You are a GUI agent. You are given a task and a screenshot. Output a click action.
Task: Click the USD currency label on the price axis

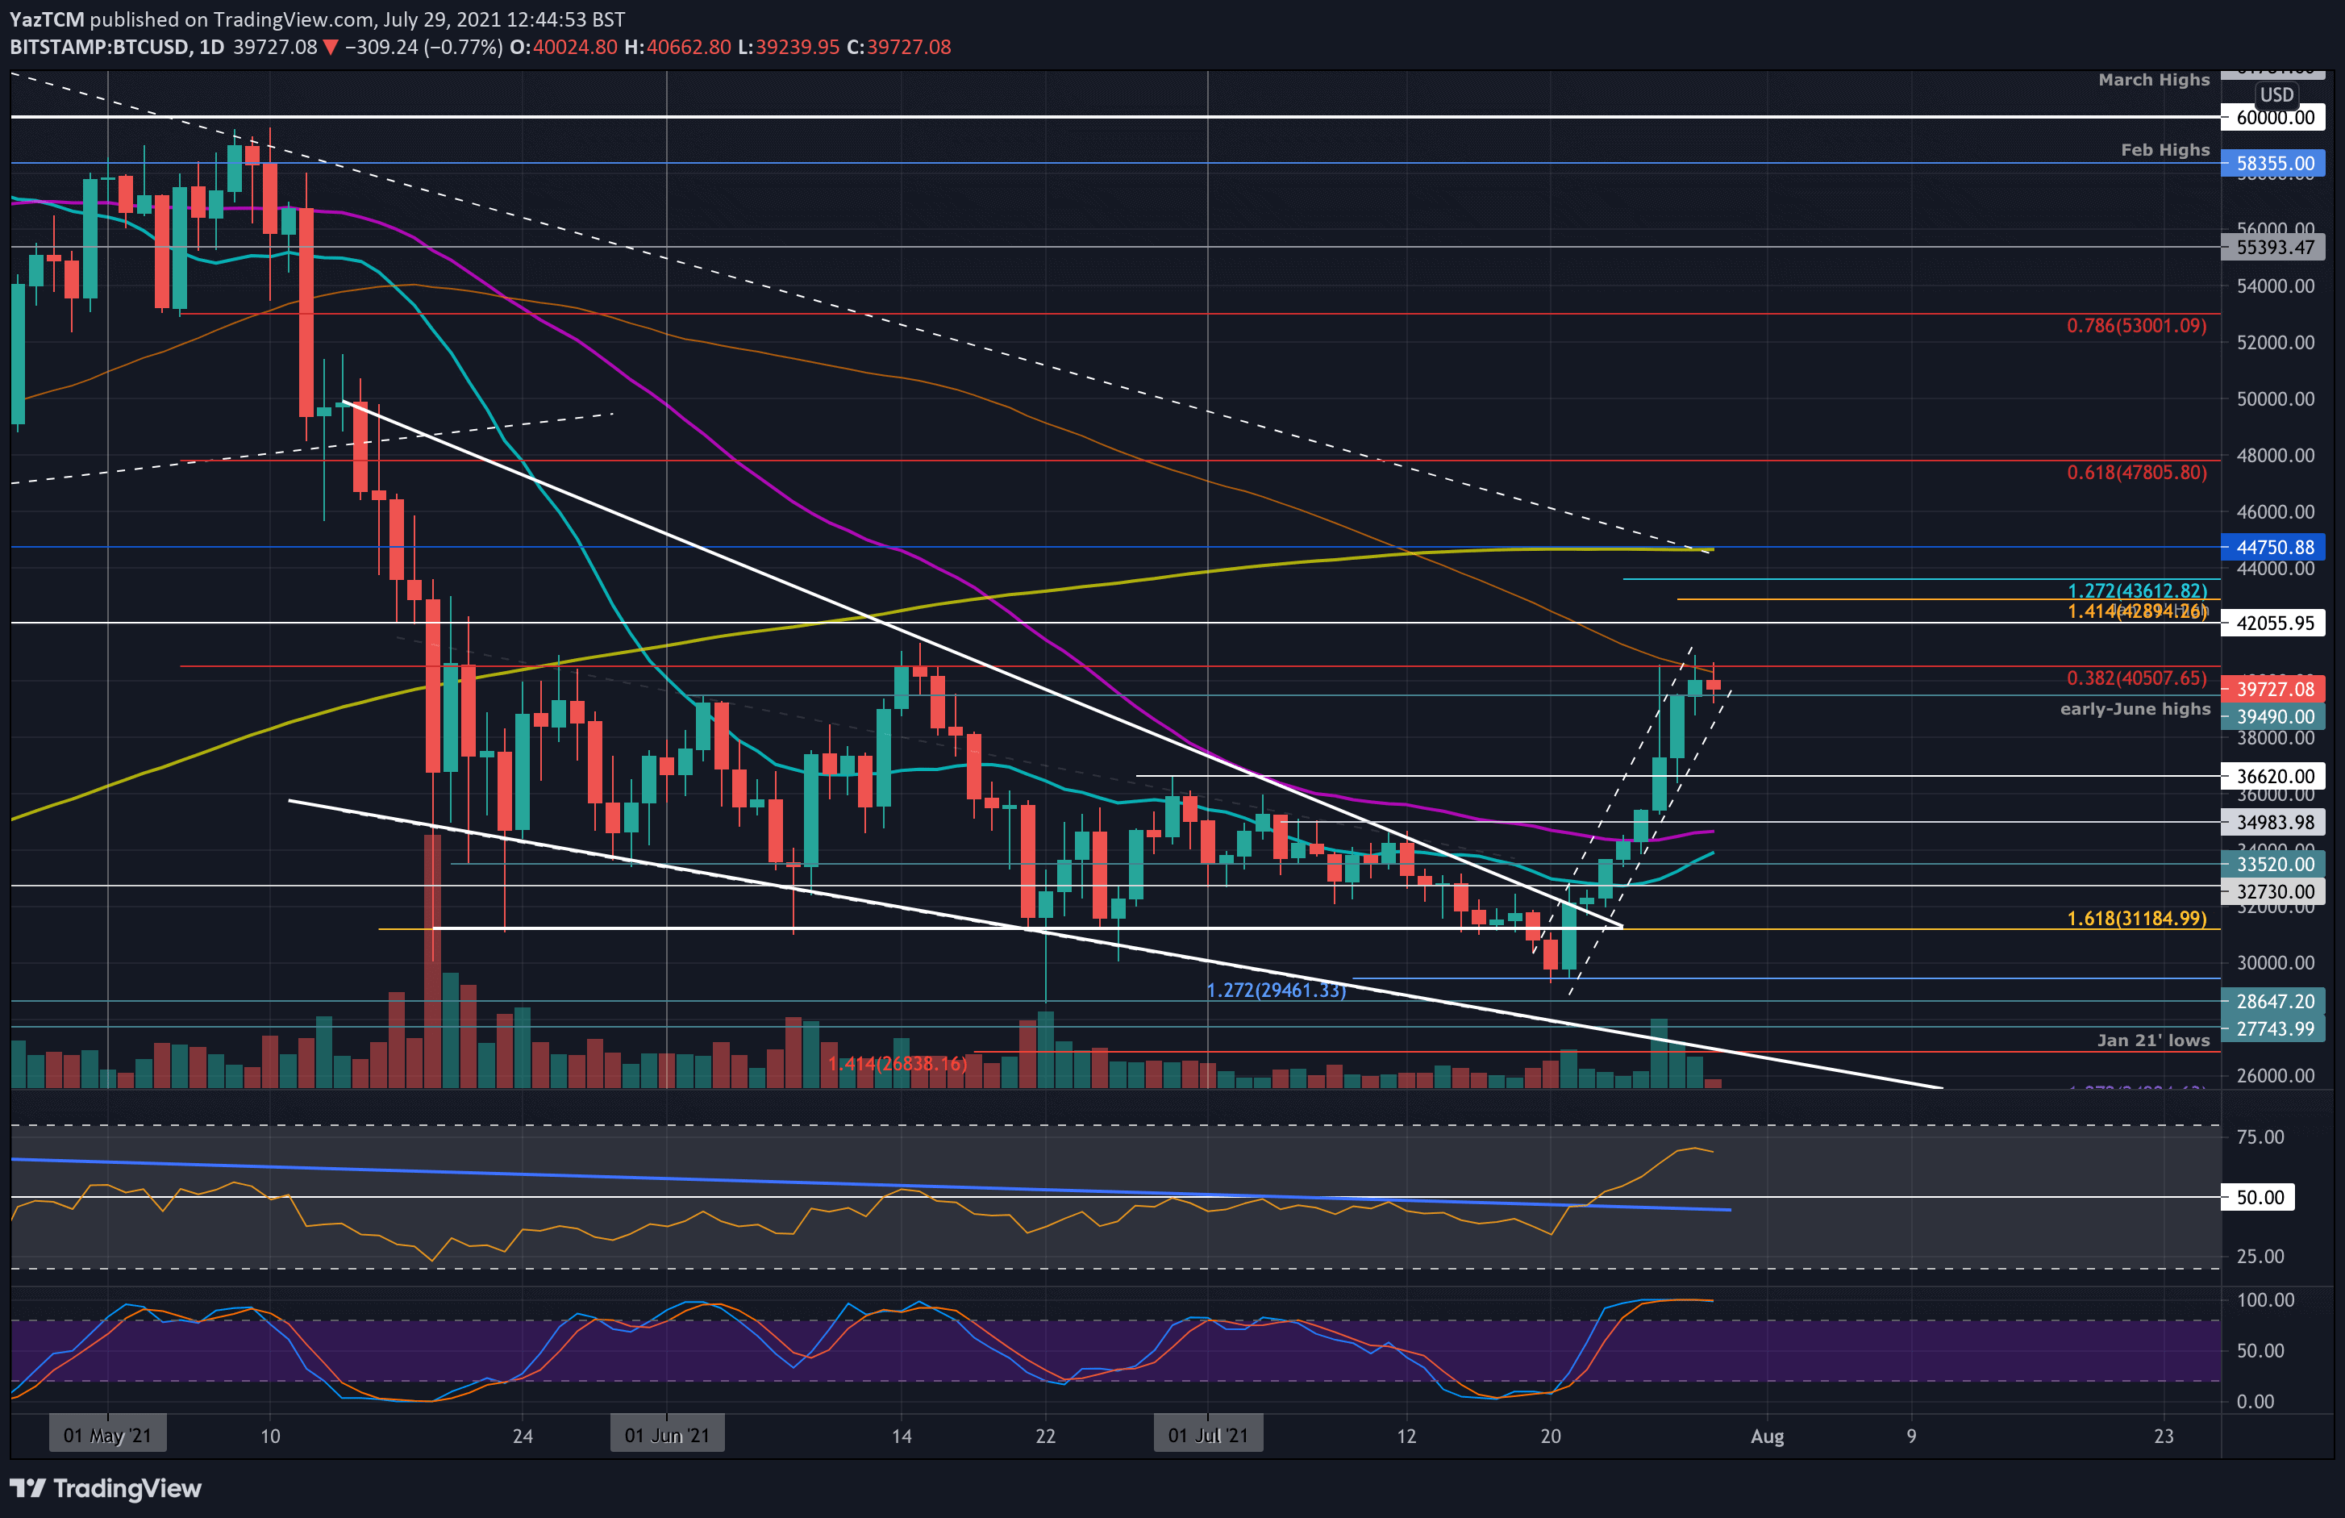coord(2276,94)
